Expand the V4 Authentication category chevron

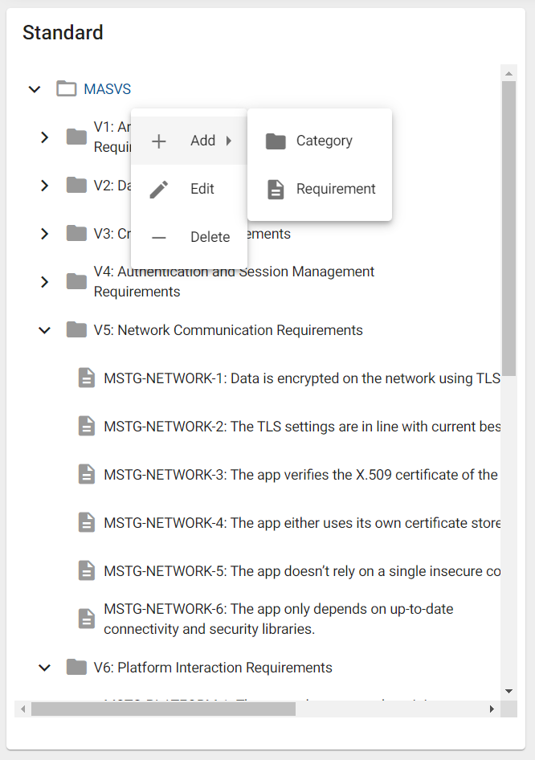[45, 282]
